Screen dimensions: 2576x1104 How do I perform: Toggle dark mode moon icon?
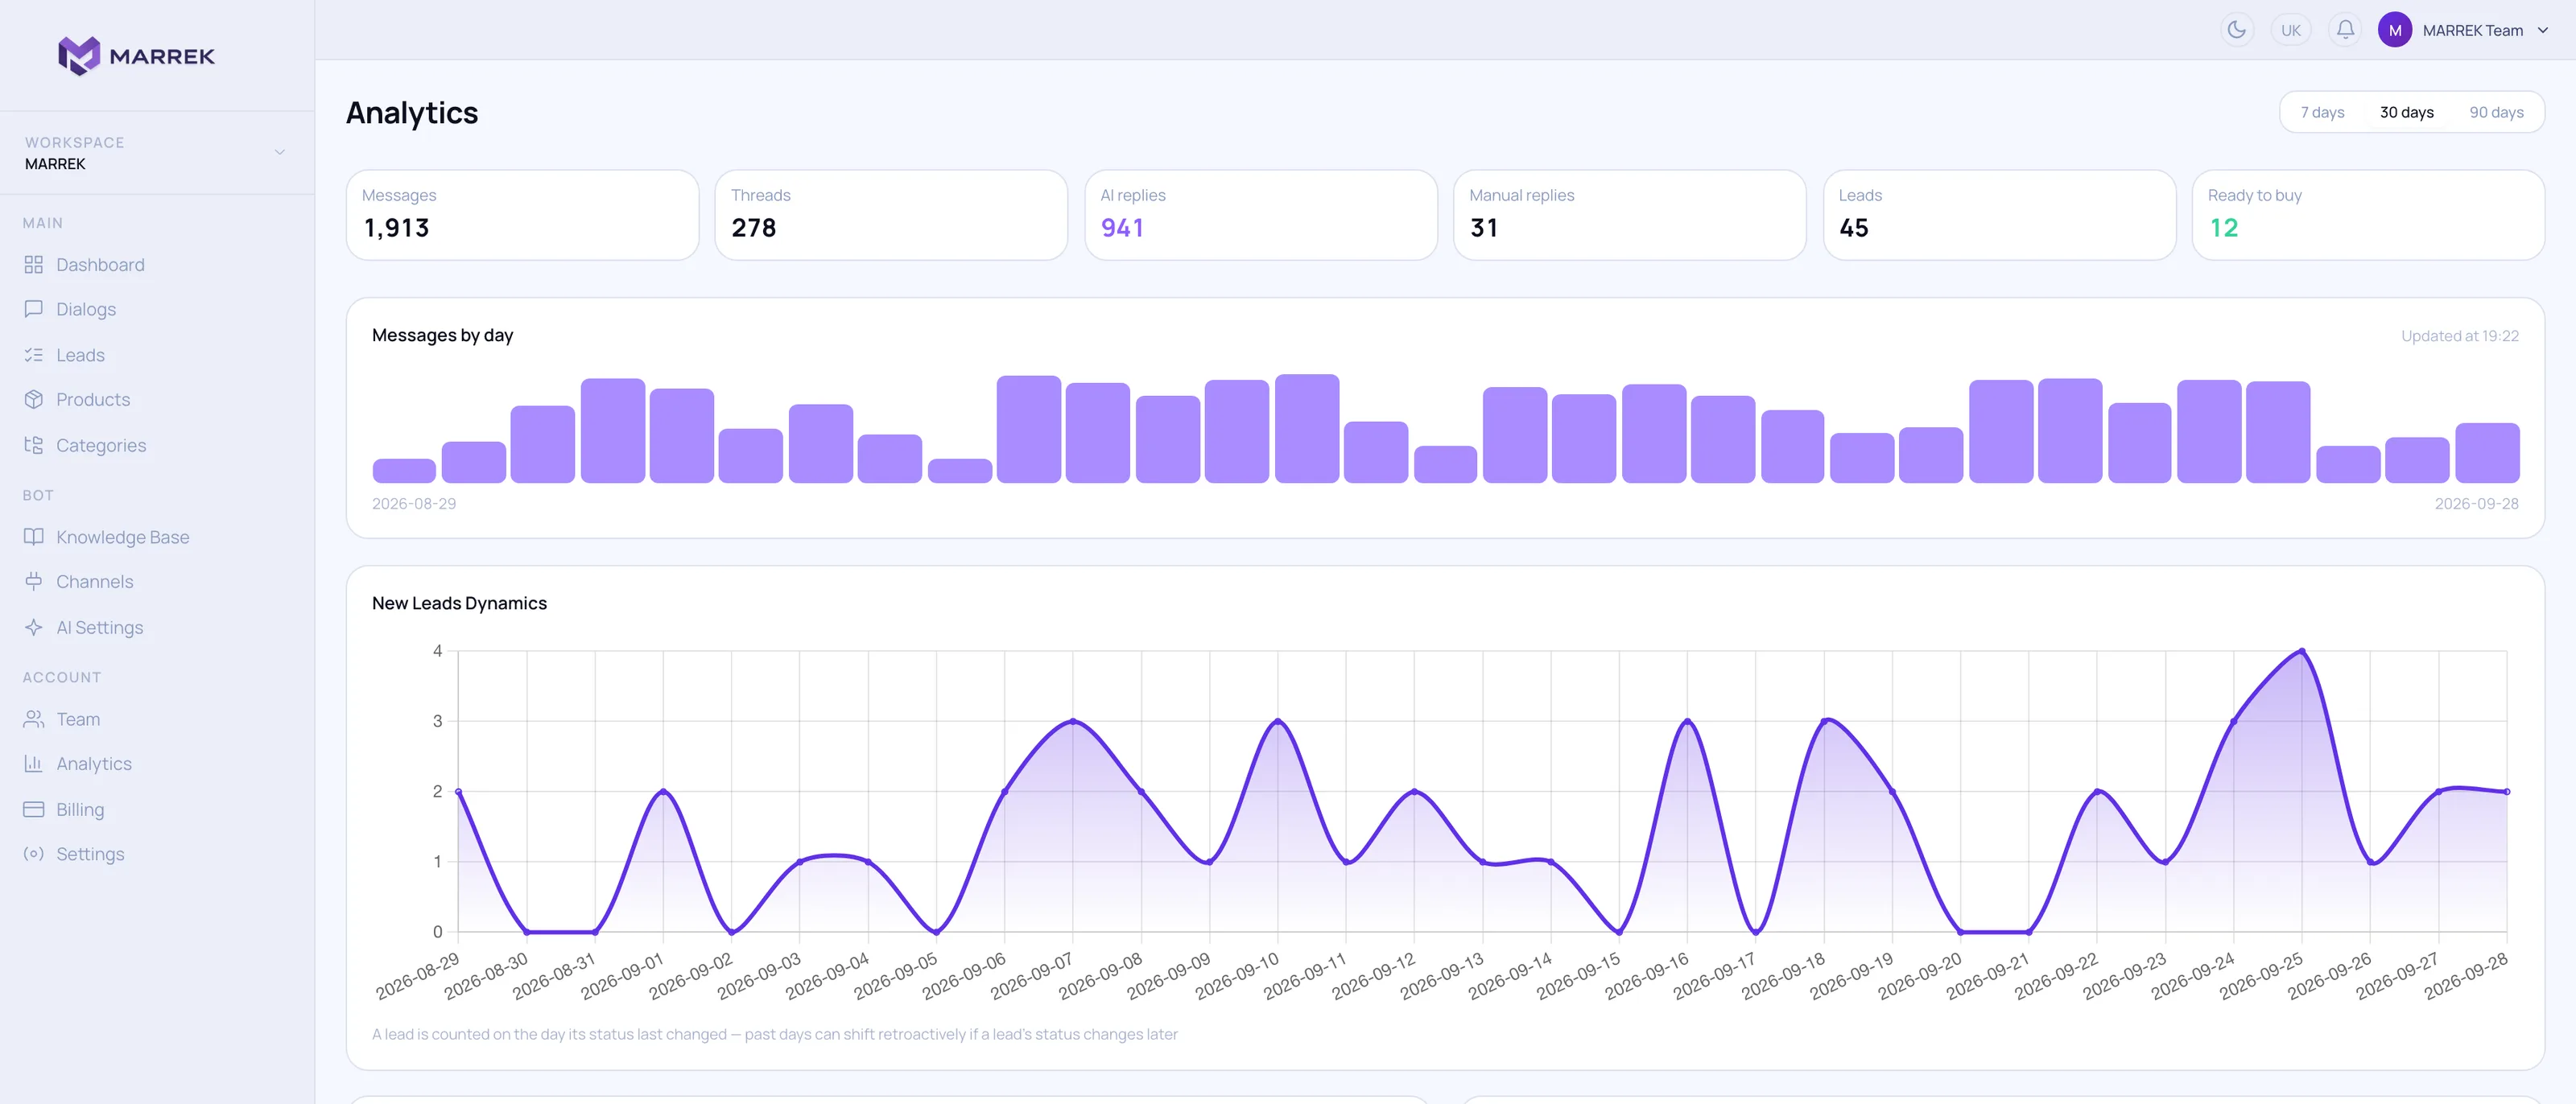click(2237, 30)
